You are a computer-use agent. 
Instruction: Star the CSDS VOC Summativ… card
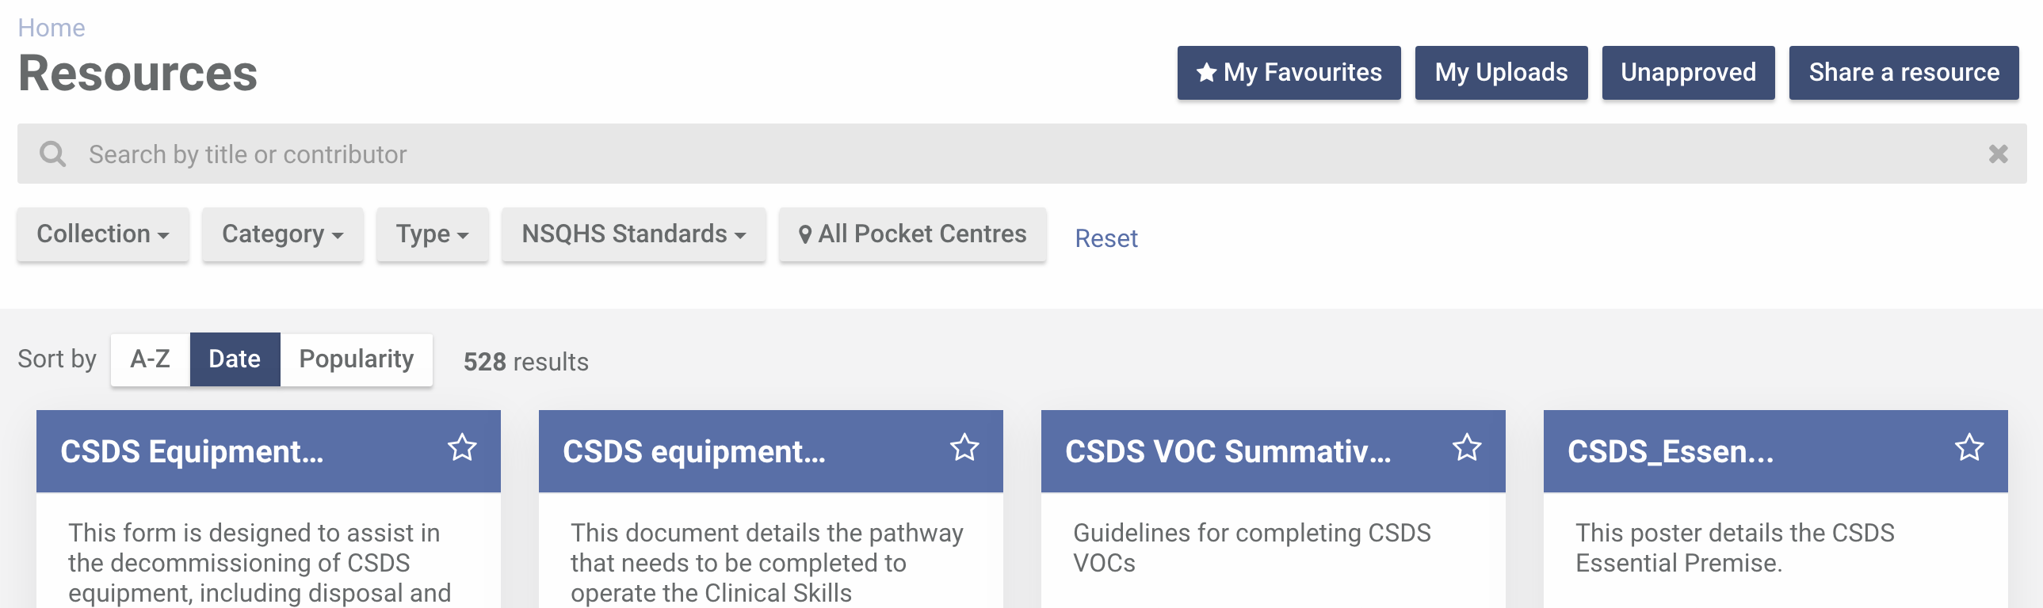pyautogui.click(x=1466, y=448)
